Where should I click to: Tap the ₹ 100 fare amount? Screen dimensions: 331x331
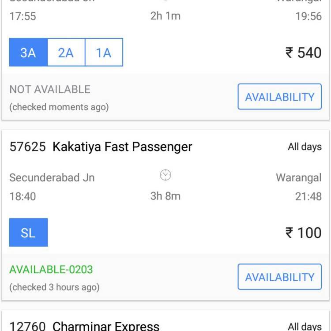pyautogui.click(x=303, y=233)
